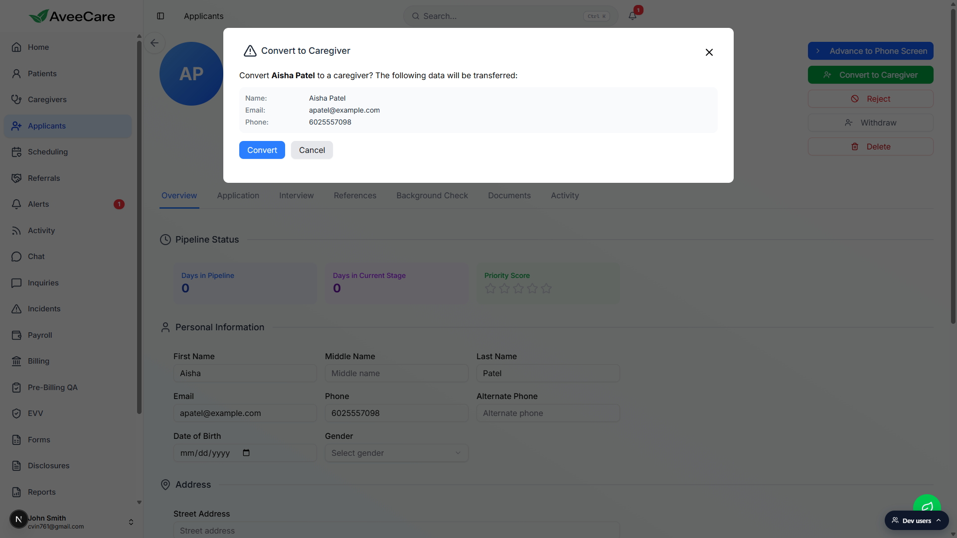Click the page vertical scrollbar
Viewport: 957px width, 538px height.
(x=953, y=167)
